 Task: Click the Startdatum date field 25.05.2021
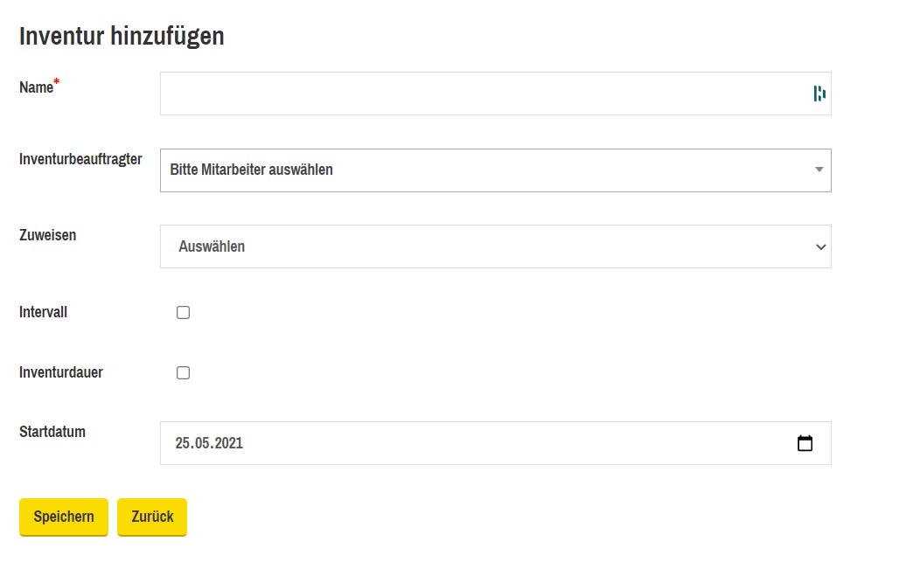(x=495, y=443)
